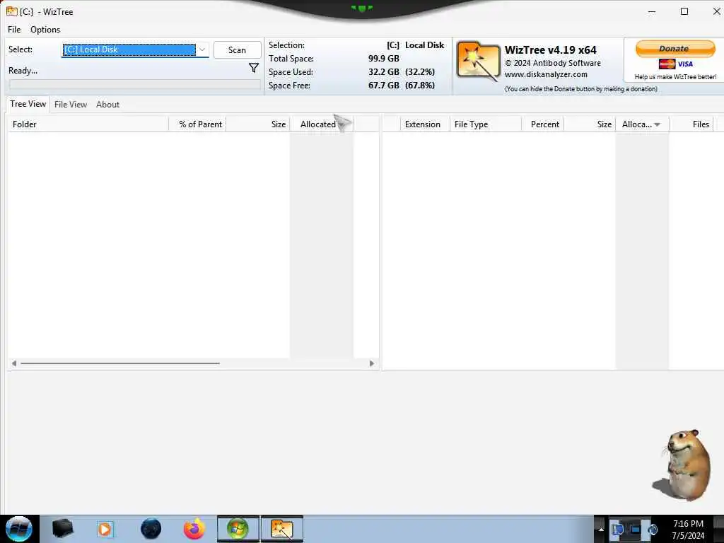Sort by the Folder column header
Screen dimensions: 724x543
point(88,124)
